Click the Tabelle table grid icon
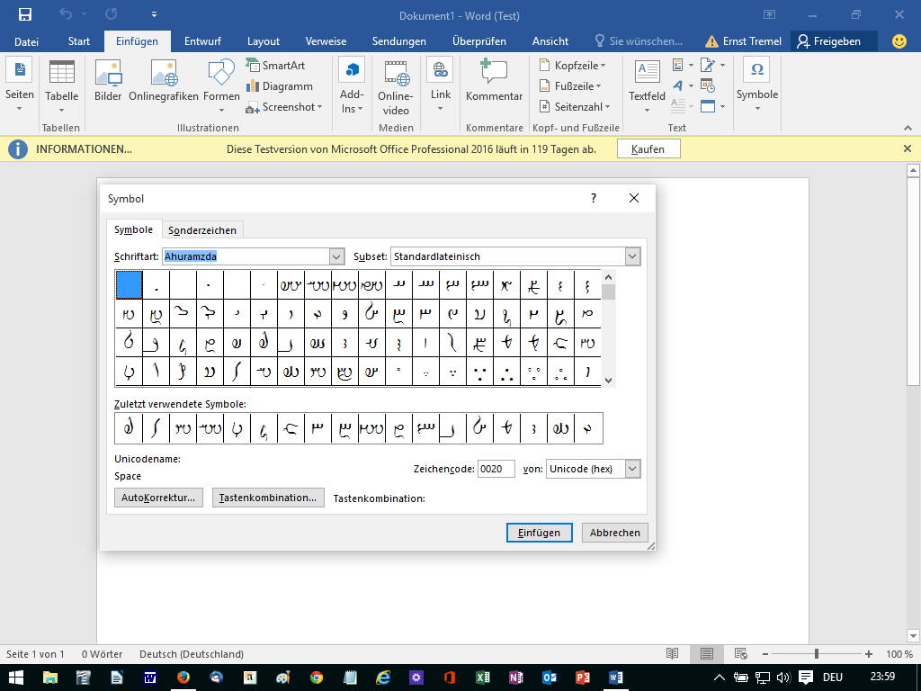 pos(62,72)
